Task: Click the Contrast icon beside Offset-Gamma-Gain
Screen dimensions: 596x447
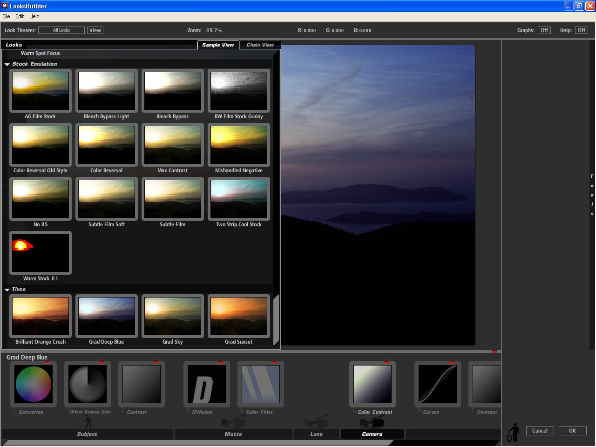Action: point(142,384)
